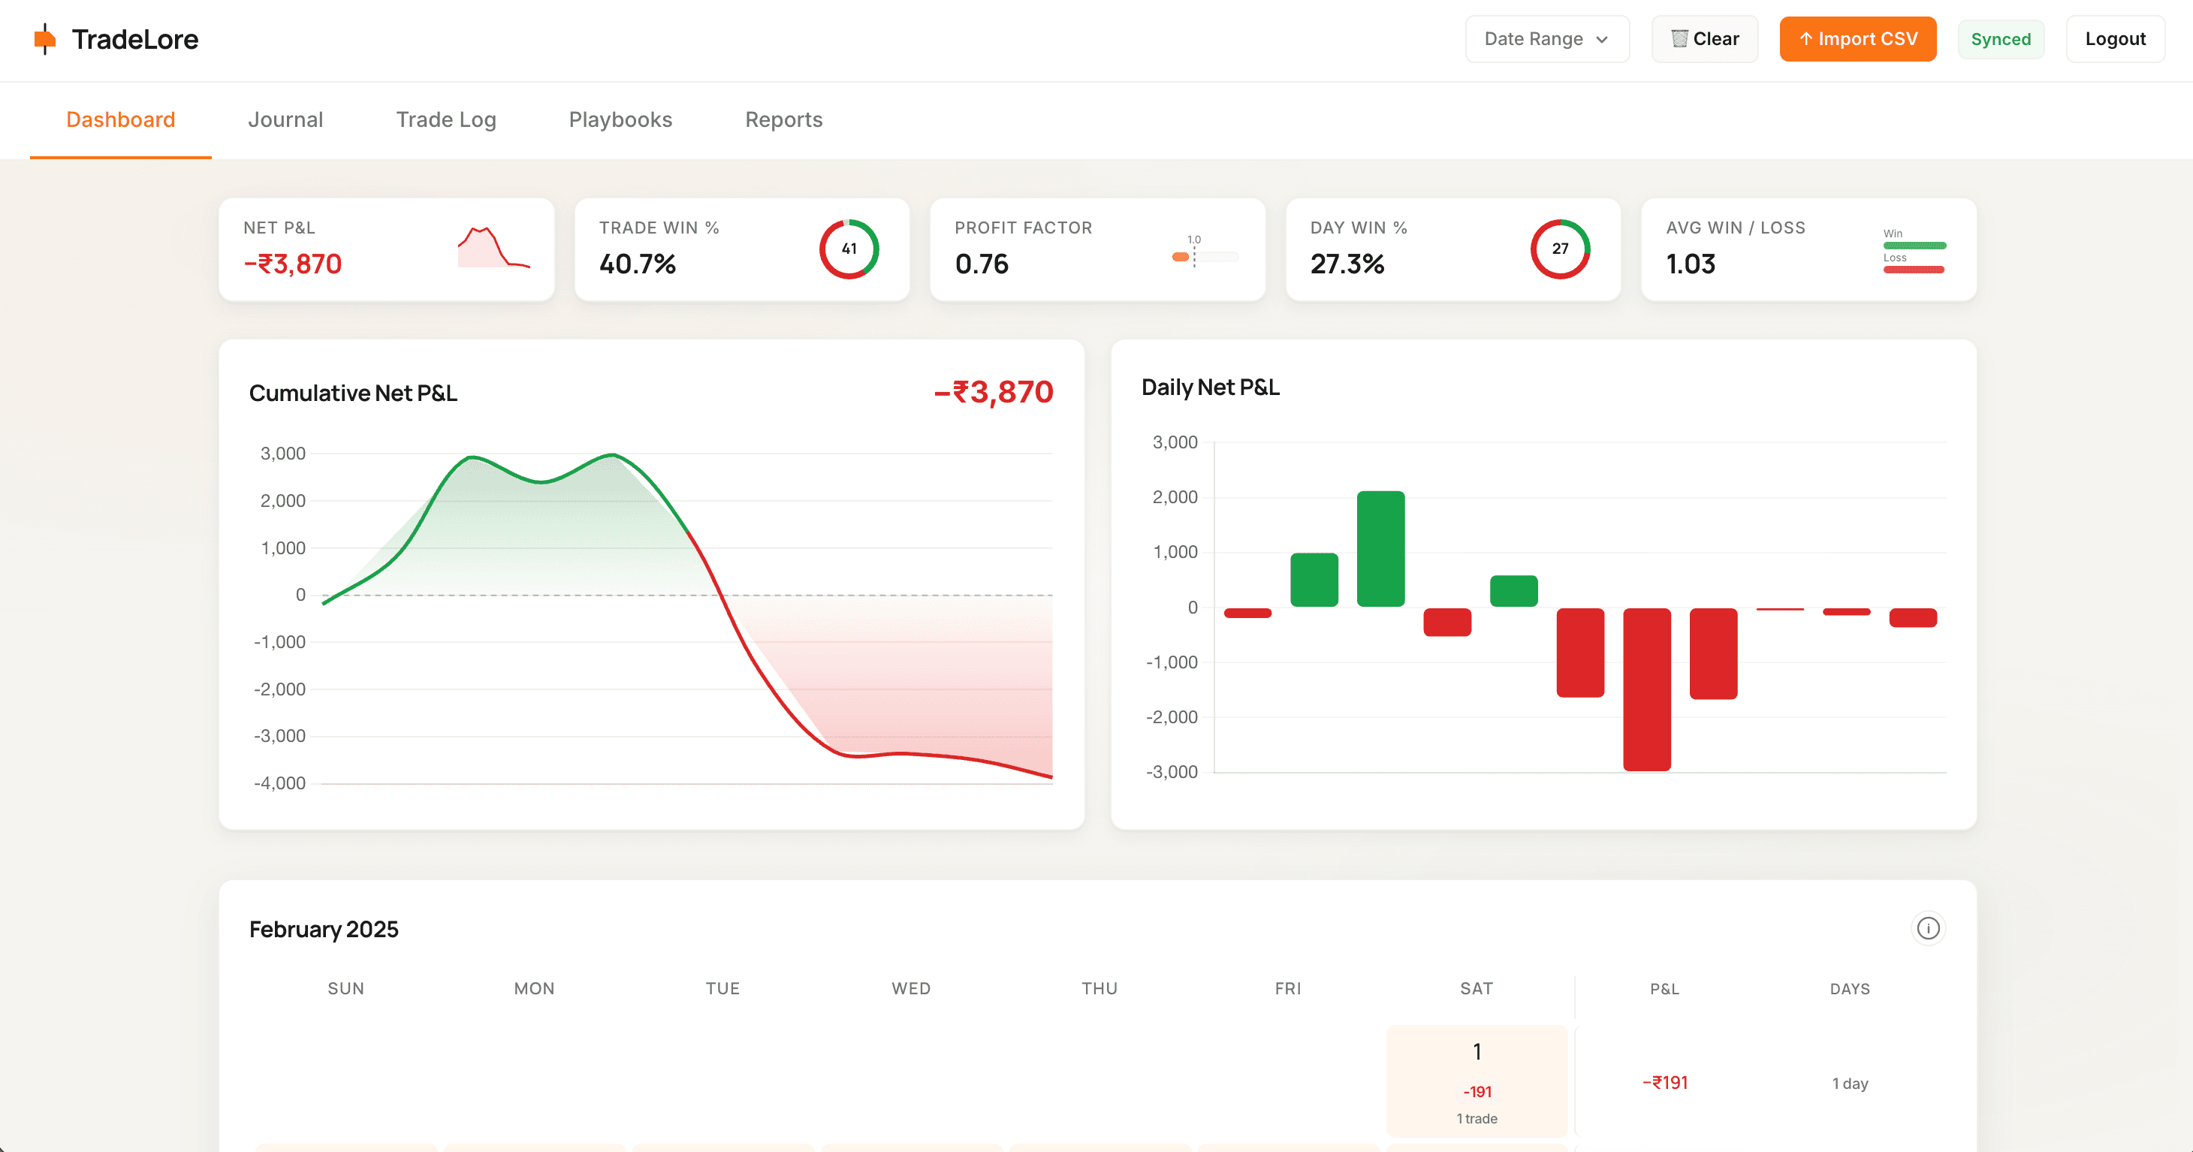Screen dimensions: 2193x1152
Task: Click the February 2025 heading
Action: pyautogui.click(x=324, y=929)
